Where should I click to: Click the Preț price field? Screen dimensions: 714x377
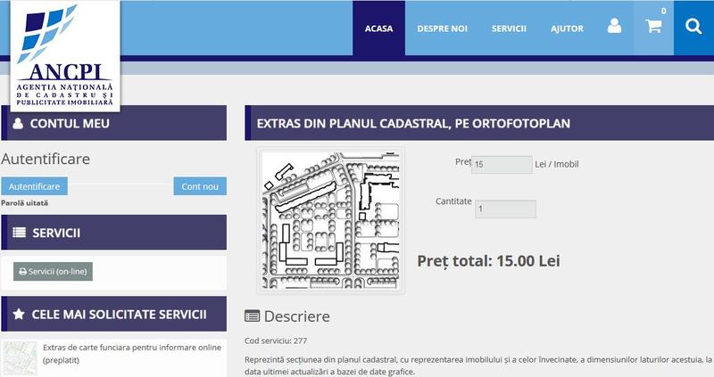(x=501, y=165)
